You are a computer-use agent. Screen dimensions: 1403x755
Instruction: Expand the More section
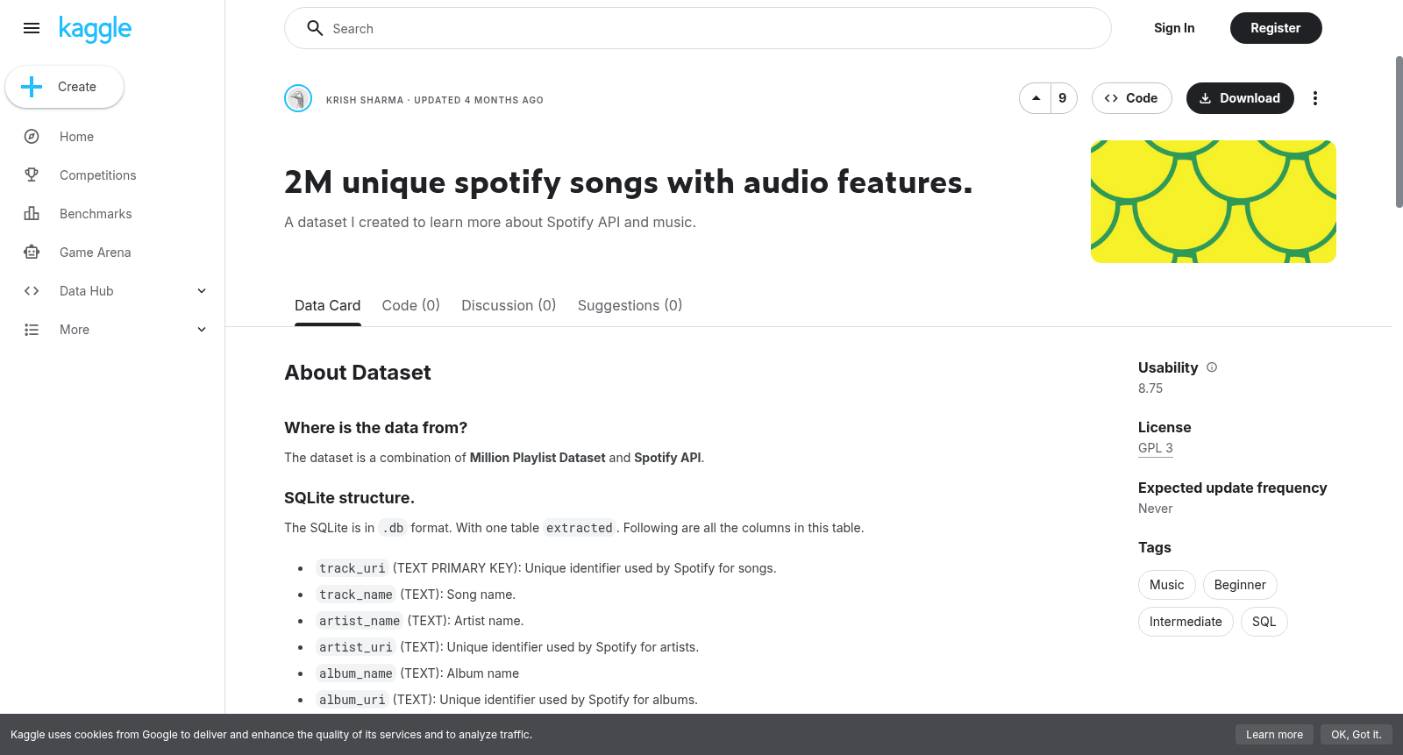(202, 330)
